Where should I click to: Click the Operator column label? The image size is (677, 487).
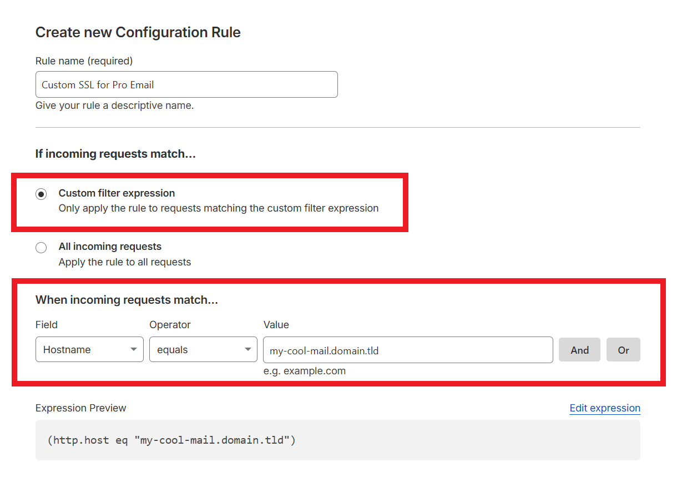click(170, 324)
